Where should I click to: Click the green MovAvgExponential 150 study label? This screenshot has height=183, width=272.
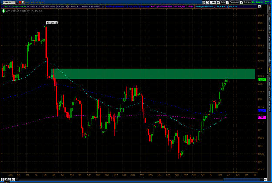pos(123,7)
